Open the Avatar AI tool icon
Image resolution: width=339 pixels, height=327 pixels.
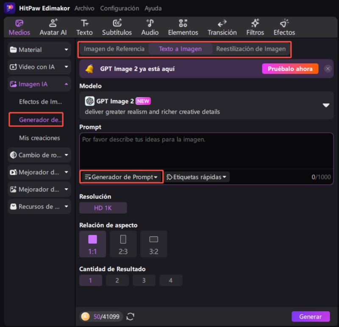[53, 23]
